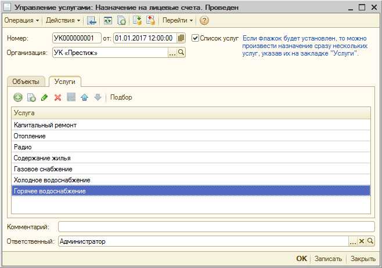Click the green pencil edit icon

pyautogui.click(x=45, y=97)
